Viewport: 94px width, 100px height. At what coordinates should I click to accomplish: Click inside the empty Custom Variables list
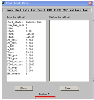tap(69, 51)
